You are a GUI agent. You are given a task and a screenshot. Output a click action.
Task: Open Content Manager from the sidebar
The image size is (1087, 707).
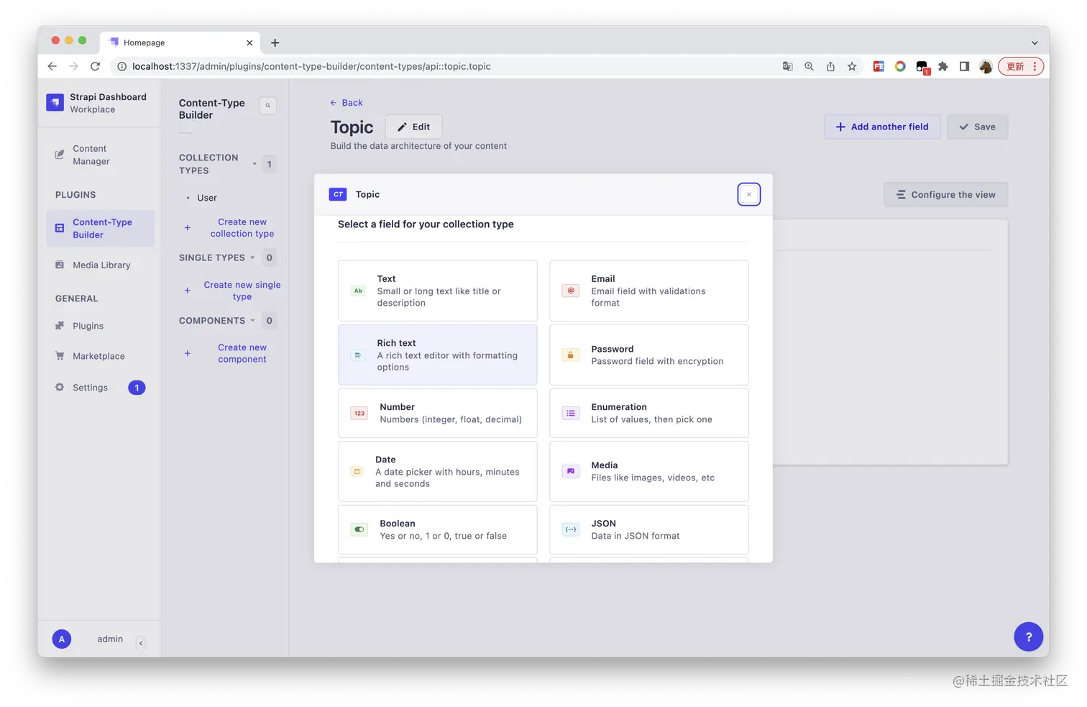coord(100,155)
